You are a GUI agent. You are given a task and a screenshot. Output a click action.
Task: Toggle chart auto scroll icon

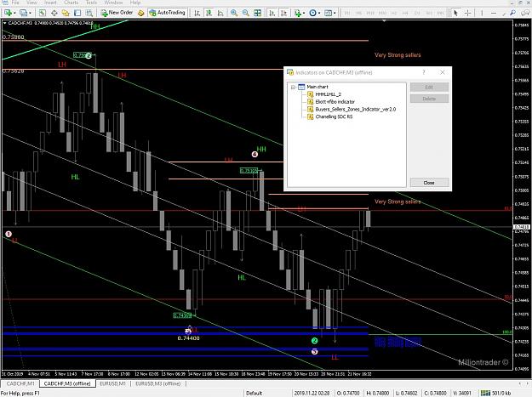coord(272,13)
